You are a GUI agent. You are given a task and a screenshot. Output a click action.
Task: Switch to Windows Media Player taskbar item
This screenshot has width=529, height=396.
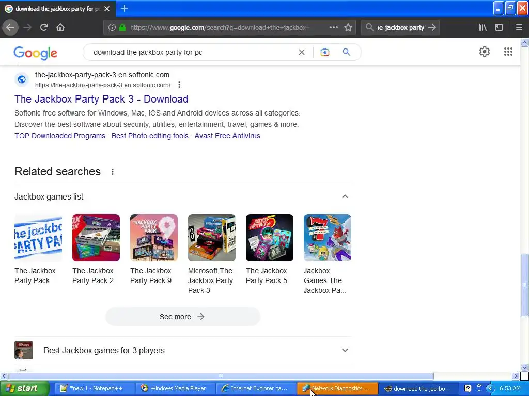coord(175,388)
